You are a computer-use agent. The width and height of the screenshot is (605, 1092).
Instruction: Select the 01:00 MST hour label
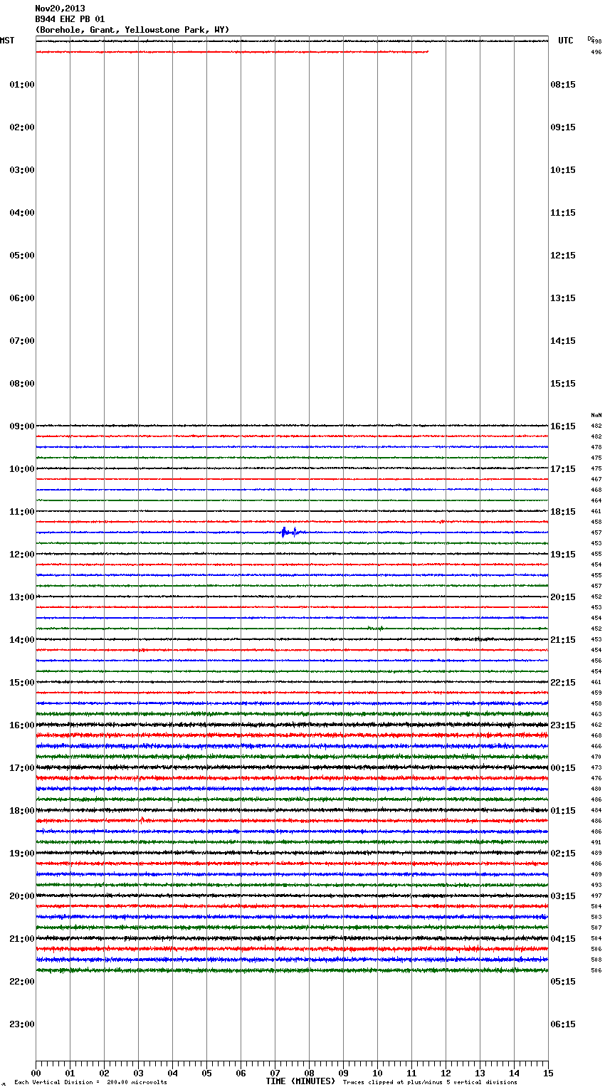tap(22, 85)
